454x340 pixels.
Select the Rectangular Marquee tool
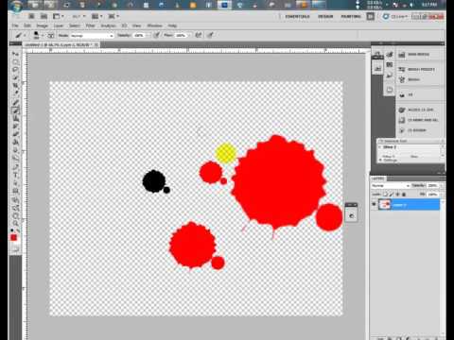coord(15,62)
